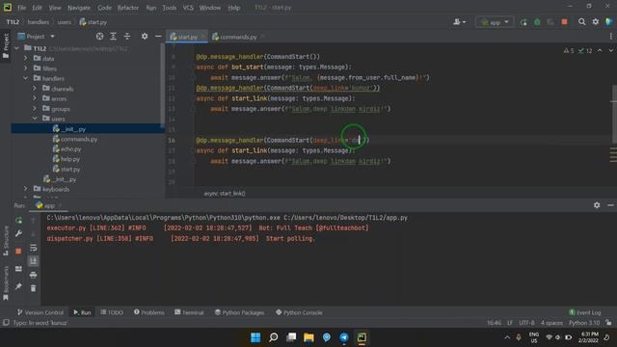Click the wrench icon in the Run panel
The width and height of the screenshot is (617, 347).
click(18, 233)
